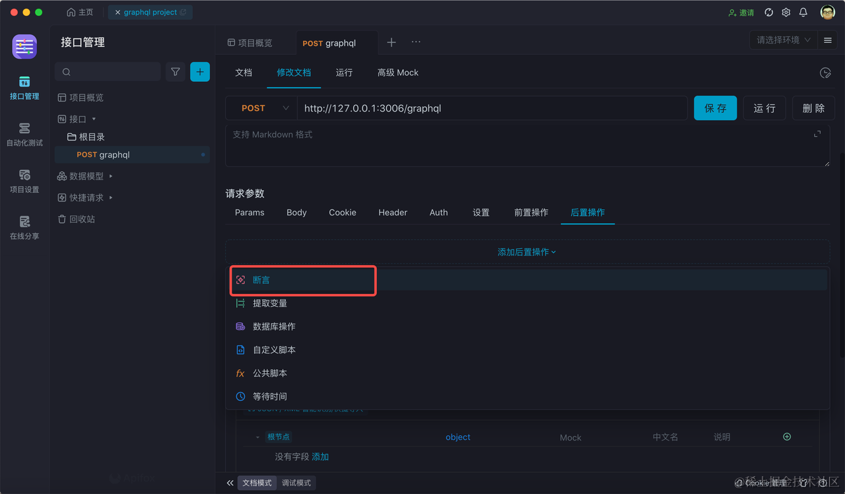The width and height of the screenshot is (845, 494).
Task: Click the sync refresh icon in the top bar
Action: [x=768, y=12]
